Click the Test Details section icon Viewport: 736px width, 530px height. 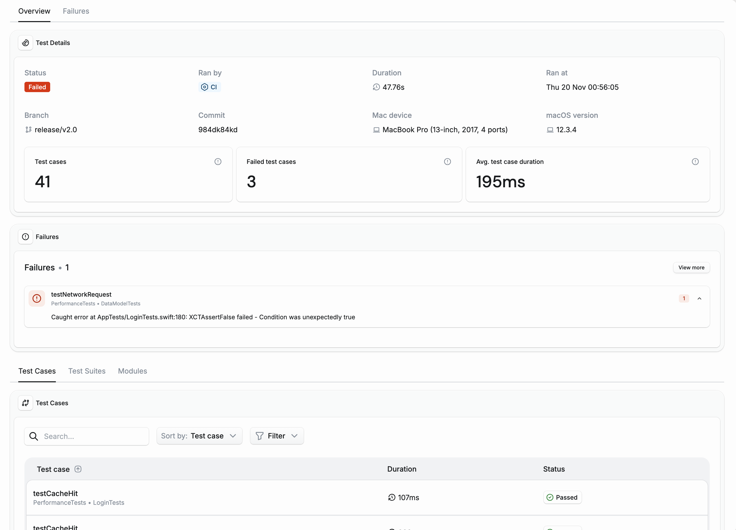pos(25,43)
